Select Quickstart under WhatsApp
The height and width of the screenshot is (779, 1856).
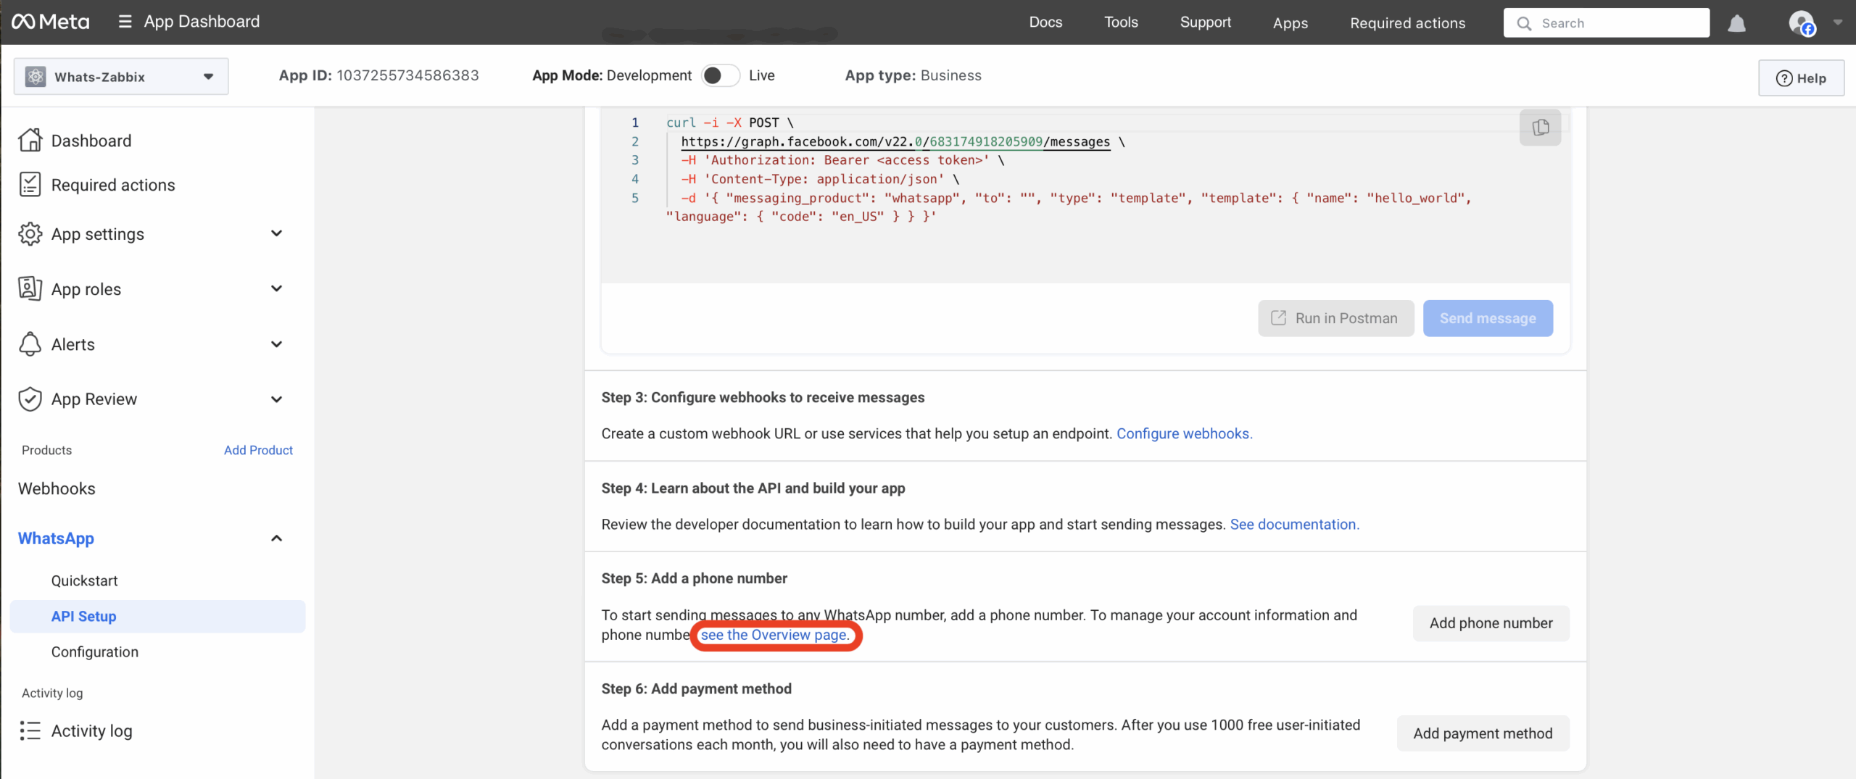(84, 580)
